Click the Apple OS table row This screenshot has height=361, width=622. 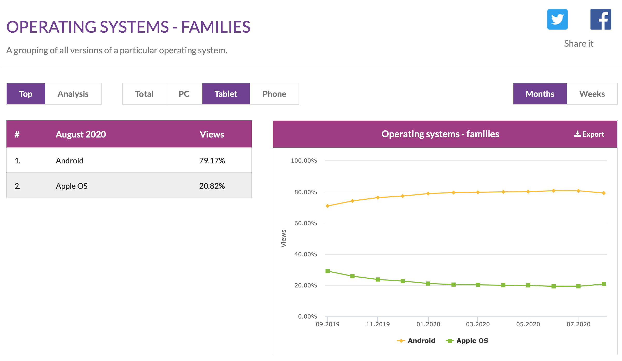pyautogui.click(x=129, y=186)
